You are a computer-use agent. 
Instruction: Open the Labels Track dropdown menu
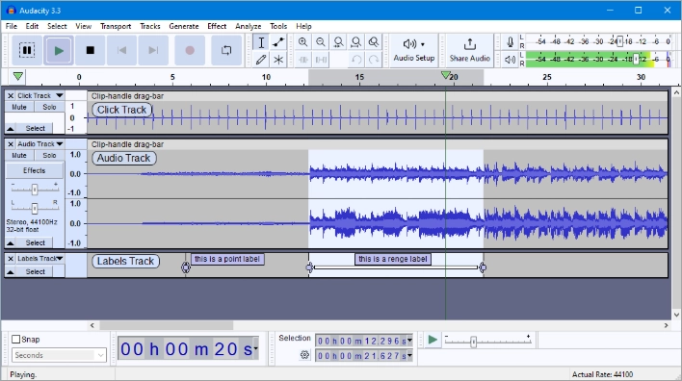40,259
